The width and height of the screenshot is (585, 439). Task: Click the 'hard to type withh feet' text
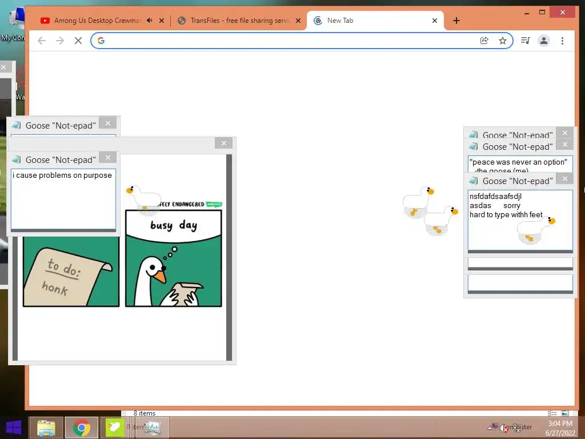pyautogui.click(x=506, y=215)
